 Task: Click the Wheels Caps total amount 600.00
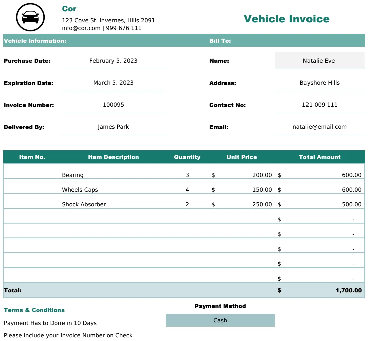click(352, 190)
